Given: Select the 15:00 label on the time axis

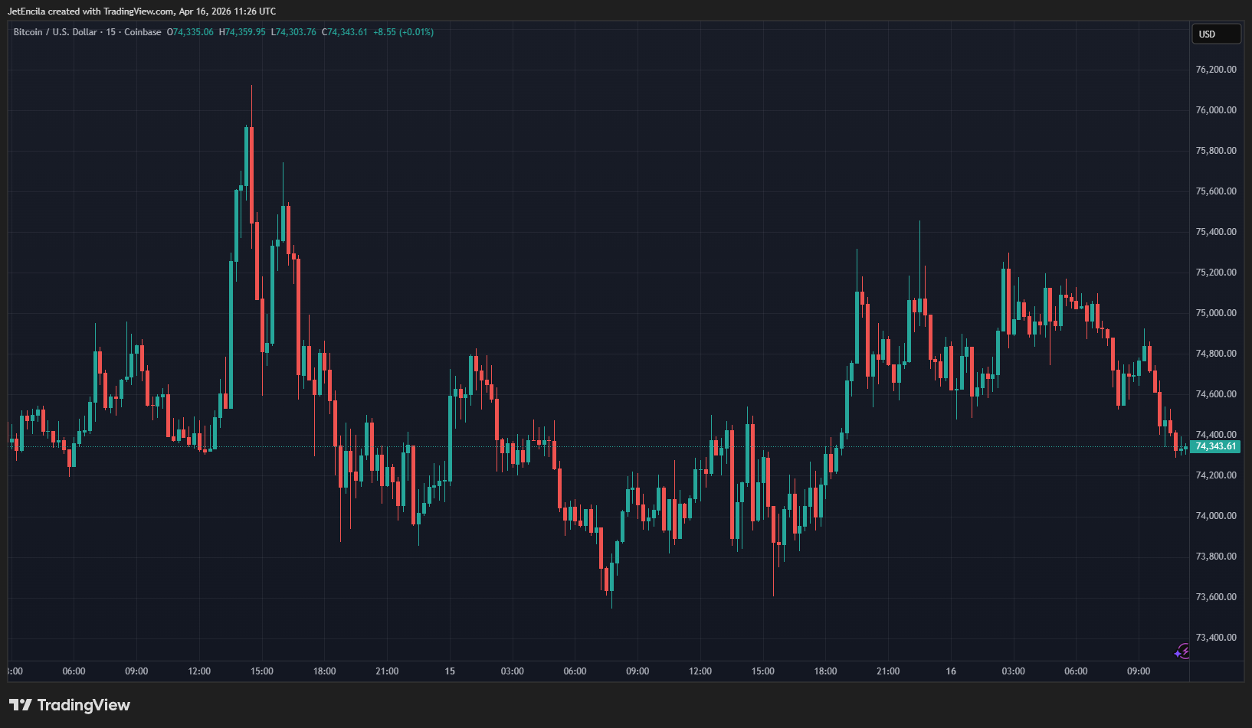Looking at the screenshot, I should (262, 671).
